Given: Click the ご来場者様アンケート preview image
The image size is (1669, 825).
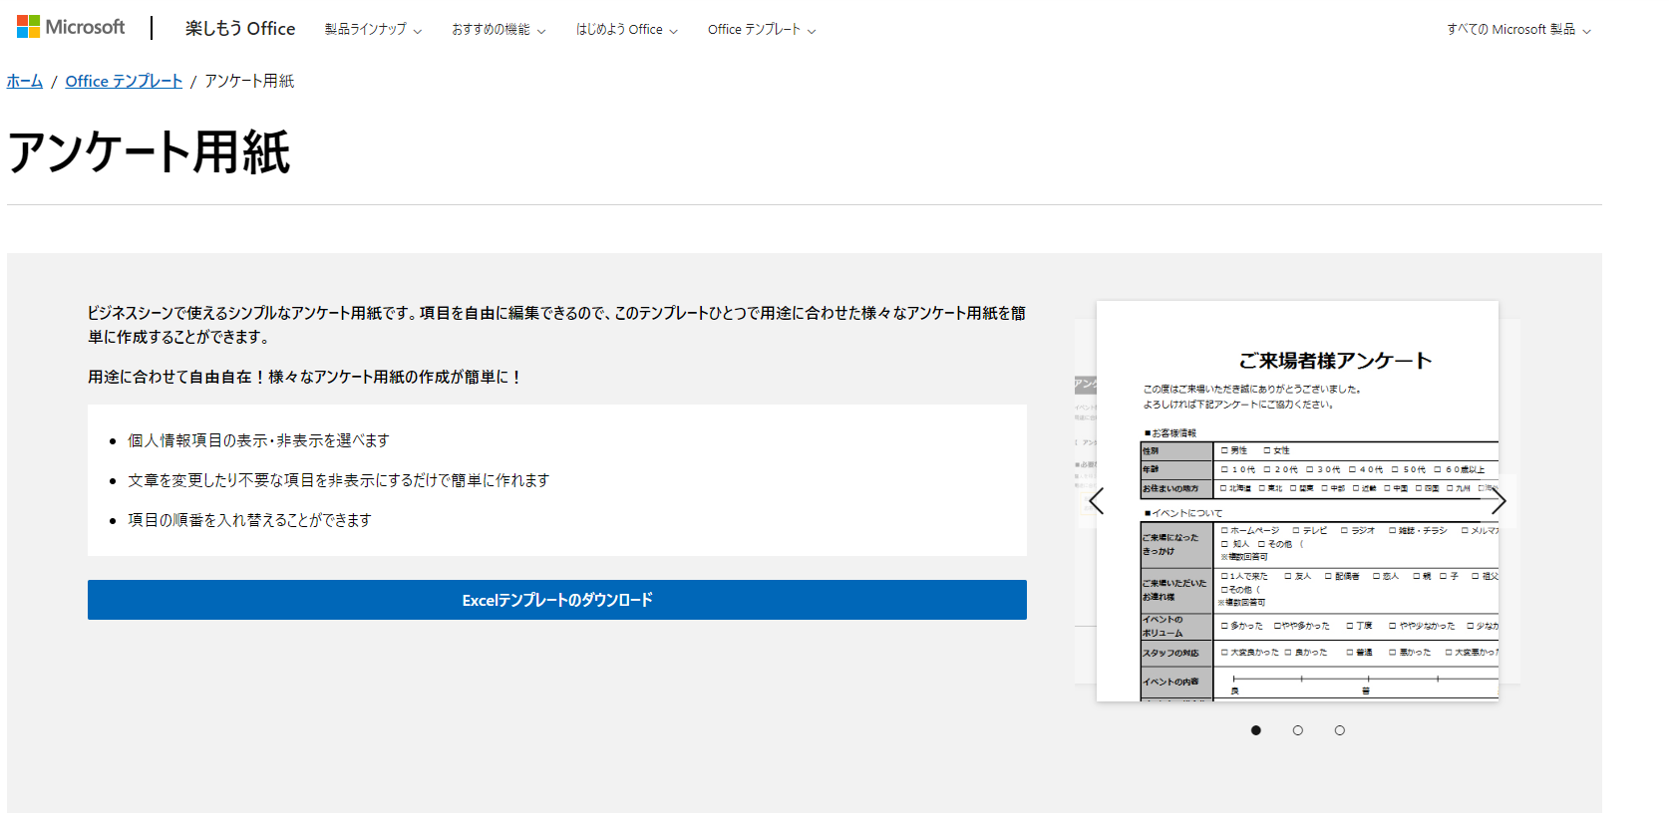Looking at the screenshot, I should [x=1297, y=501].
